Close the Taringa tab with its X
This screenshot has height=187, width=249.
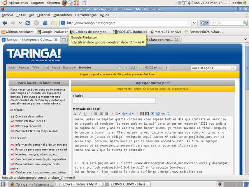coord(56,40)
